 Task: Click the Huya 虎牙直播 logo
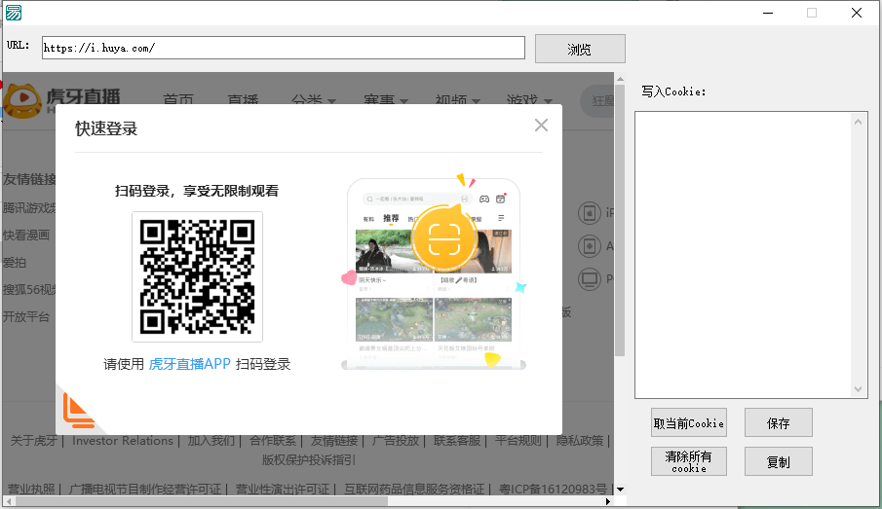[61, 100]
